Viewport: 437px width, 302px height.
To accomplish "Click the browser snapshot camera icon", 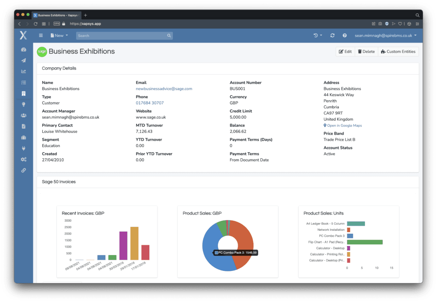I will [380, 24].
